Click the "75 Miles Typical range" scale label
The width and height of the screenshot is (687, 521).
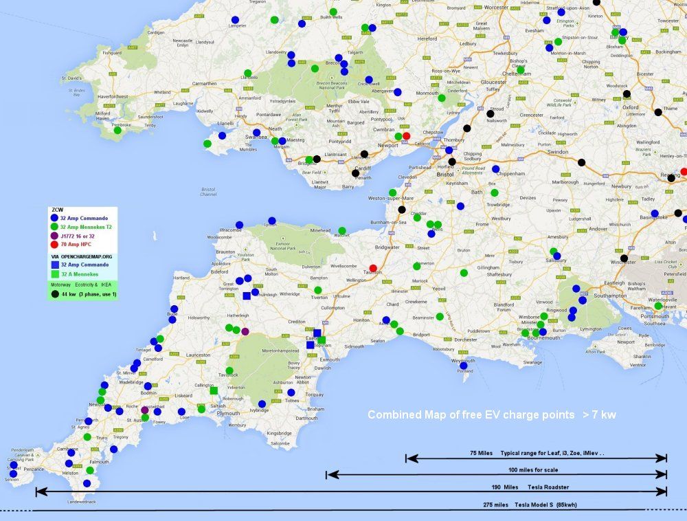pos(537,453)
